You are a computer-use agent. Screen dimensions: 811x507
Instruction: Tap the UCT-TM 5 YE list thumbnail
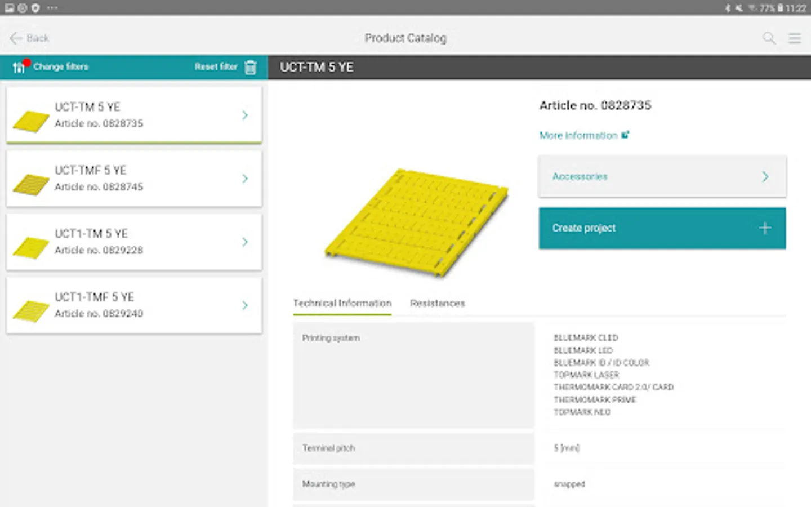click(x=31, y=121)
